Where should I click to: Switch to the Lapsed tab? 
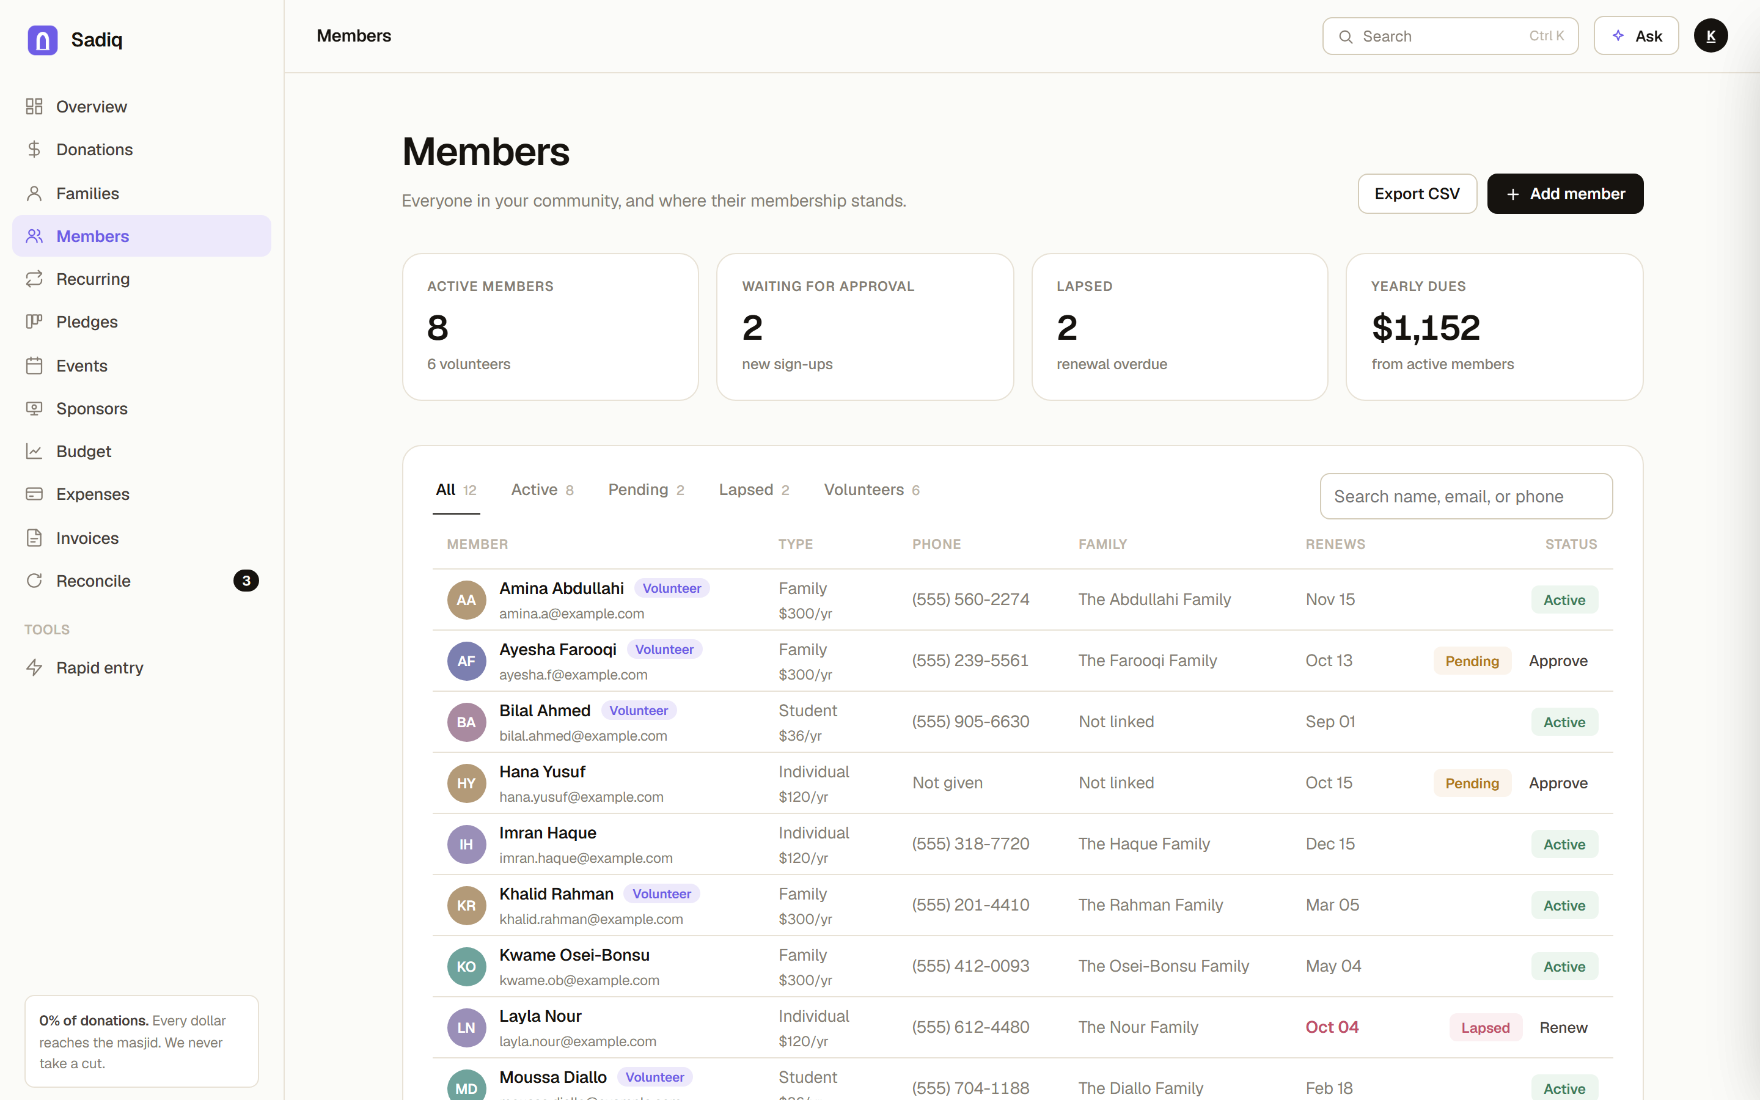click(754, 490)
